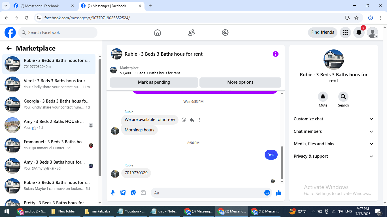
Task: Open the marketpalce folder in the taskbar
Action: coord(97,211)
